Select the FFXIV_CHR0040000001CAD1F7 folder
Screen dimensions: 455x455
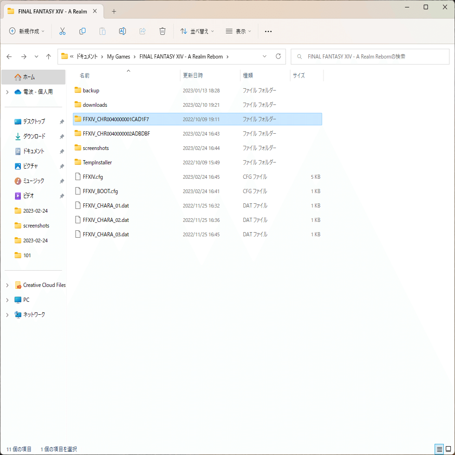[197, 119]
